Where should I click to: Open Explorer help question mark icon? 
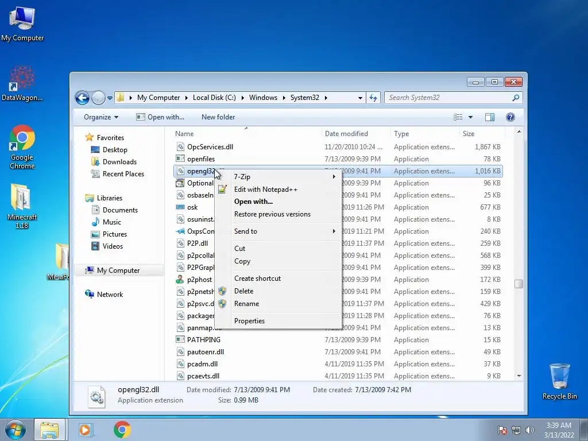(x=510, y=117)
